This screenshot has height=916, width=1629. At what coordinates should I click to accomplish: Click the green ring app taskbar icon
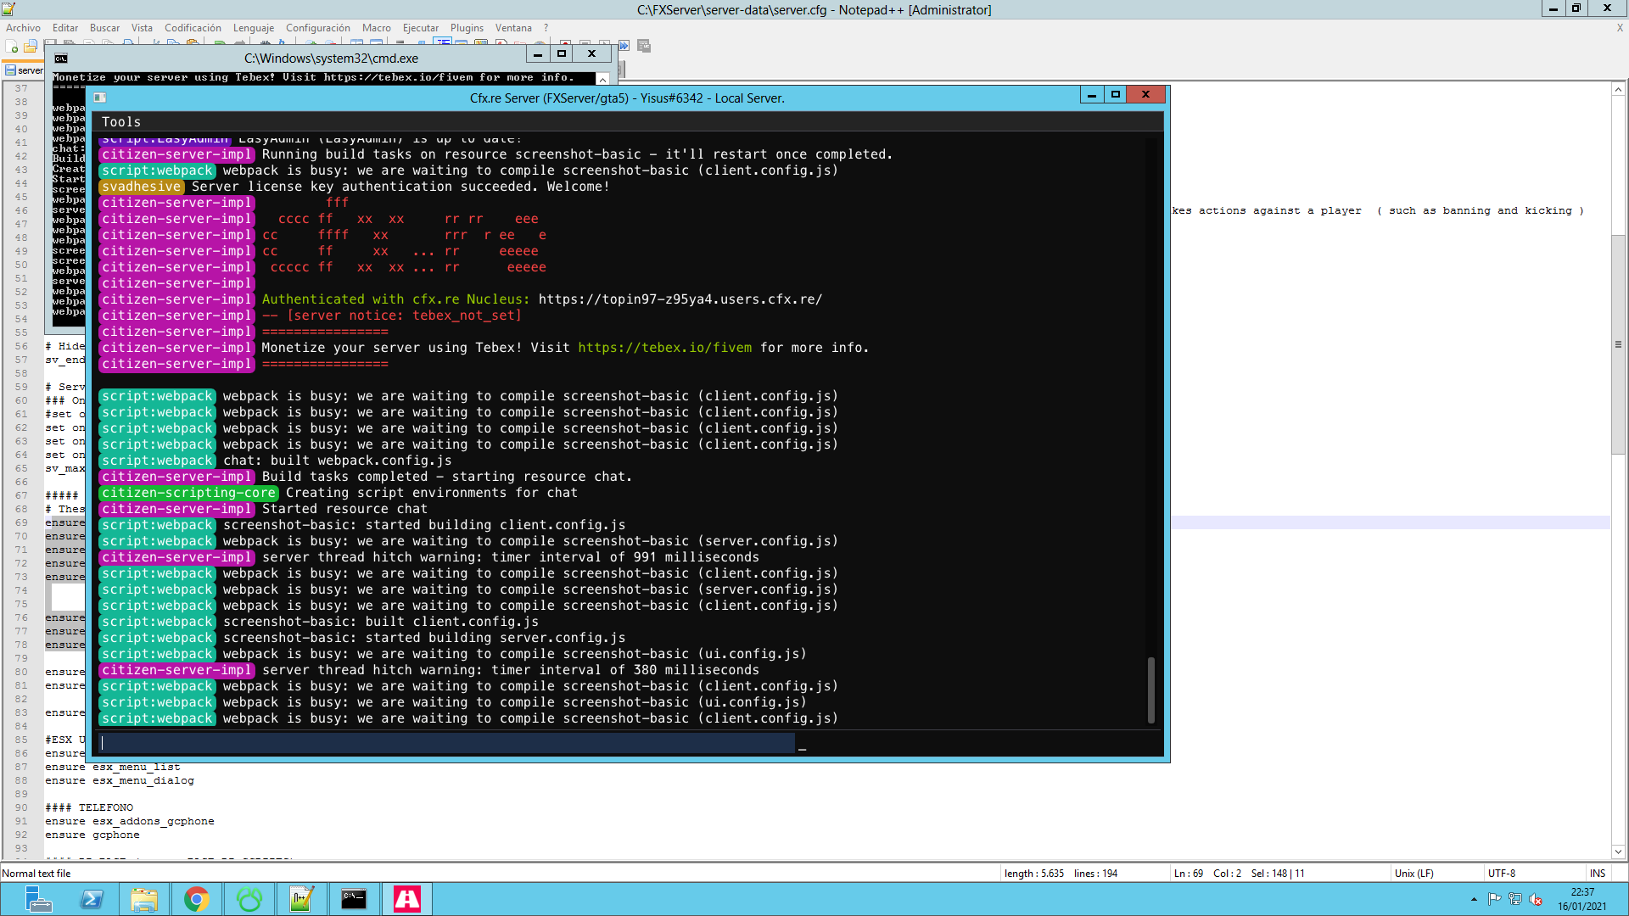click(249, 899)
